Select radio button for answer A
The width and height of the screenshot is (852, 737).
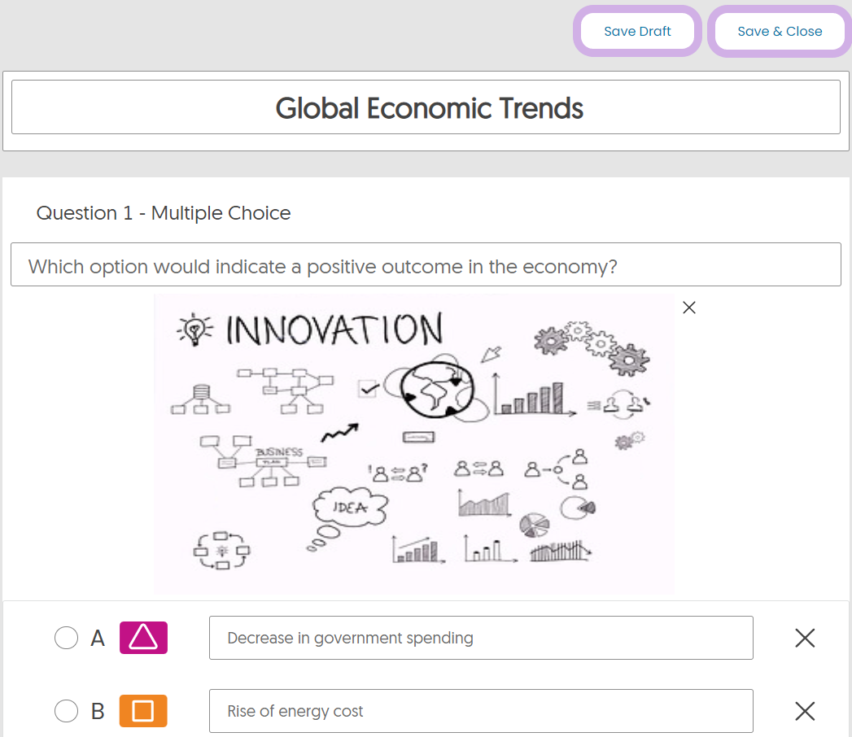click(x=66, y=638)
